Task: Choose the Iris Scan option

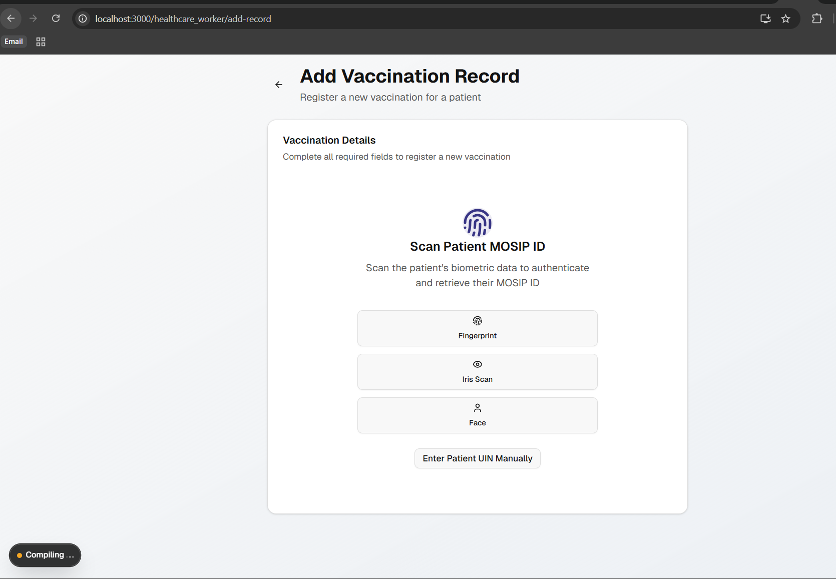Action: (478, 372)
